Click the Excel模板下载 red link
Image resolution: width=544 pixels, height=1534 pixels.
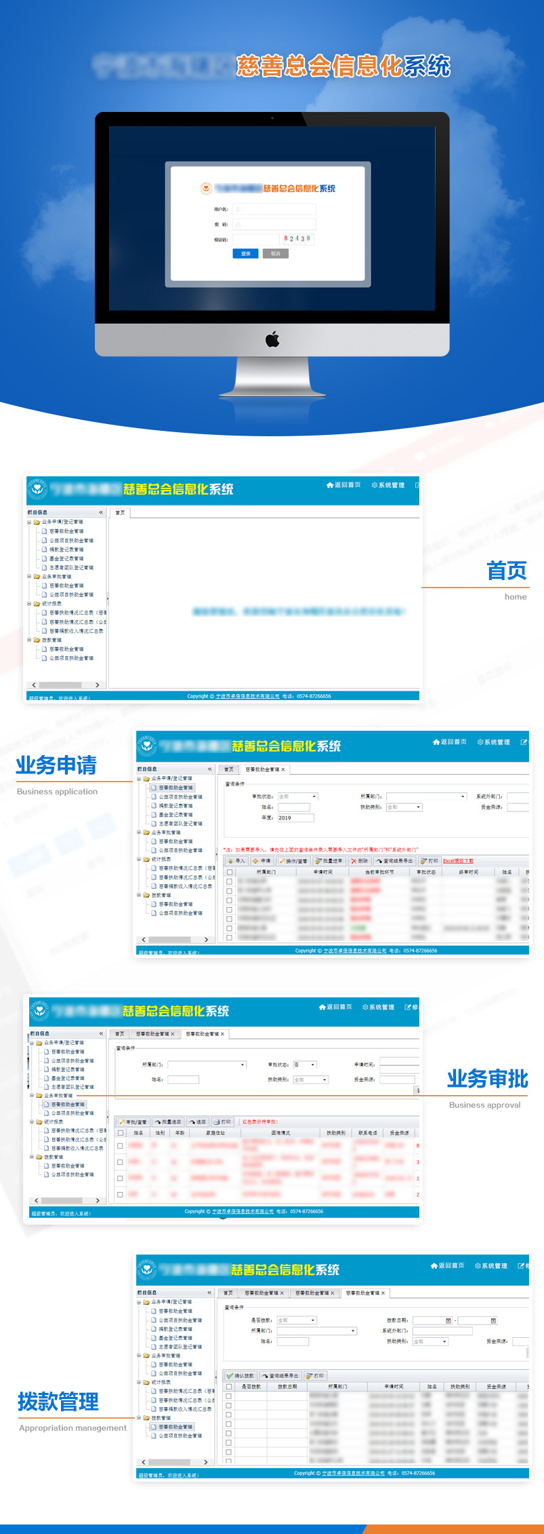click(459, 861)
